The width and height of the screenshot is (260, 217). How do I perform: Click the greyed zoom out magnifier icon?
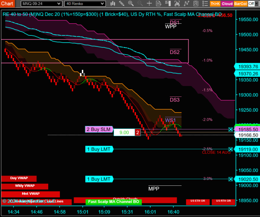coord(140,3)
